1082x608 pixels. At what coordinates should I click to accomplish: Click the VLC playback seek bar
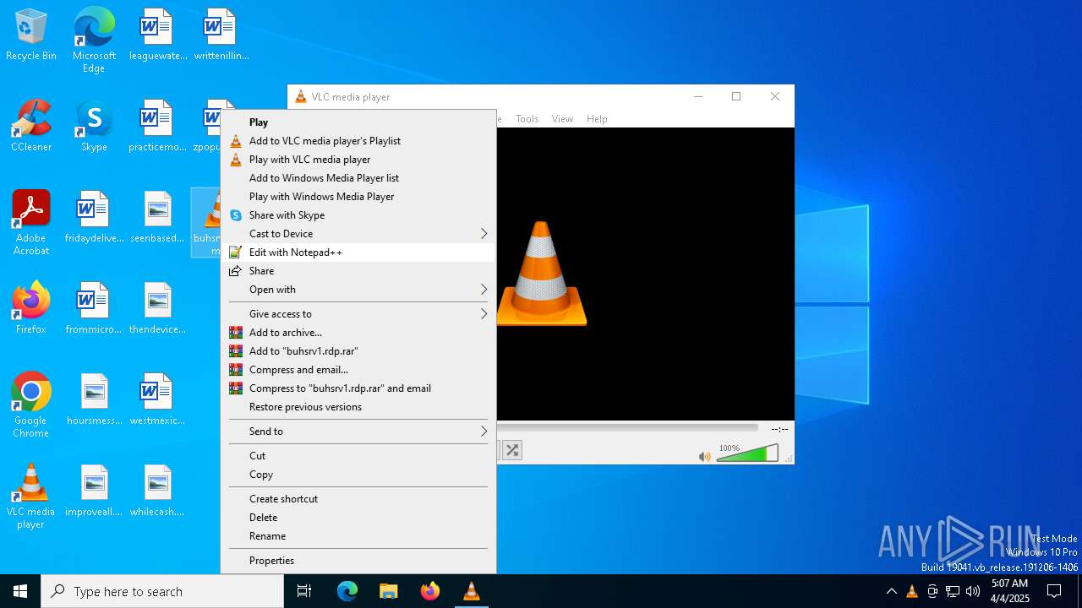[x=627, y=428]
